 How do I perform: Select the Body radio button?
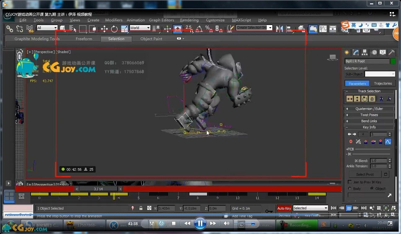350,189
